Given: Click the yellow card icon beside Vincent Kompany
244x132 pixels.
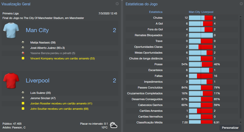Looking at the screenshot, I should (x=23, y=58).
